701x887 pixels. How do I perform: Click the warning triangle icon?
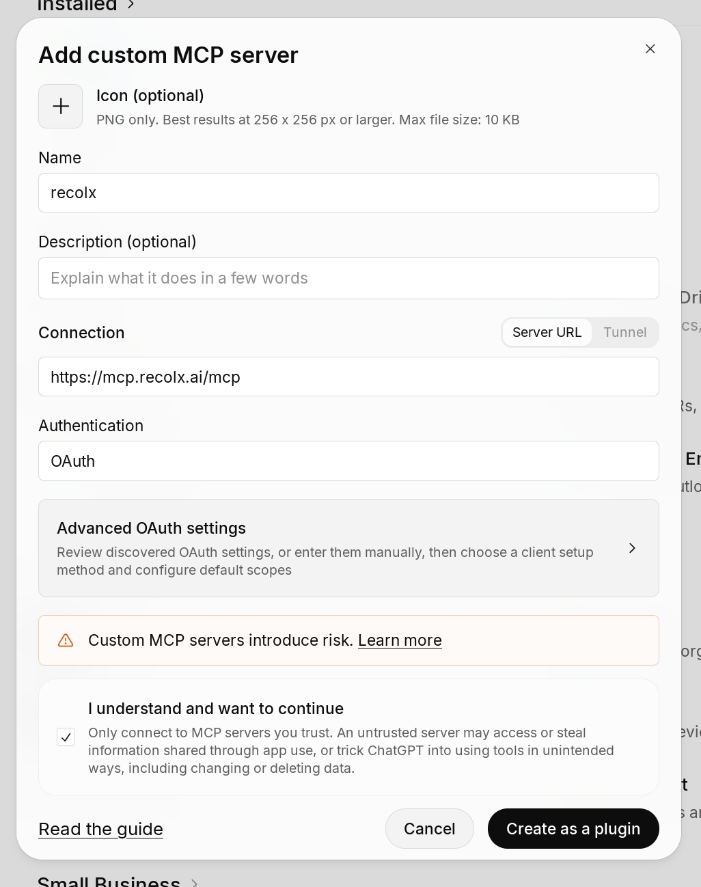[66, 640]
